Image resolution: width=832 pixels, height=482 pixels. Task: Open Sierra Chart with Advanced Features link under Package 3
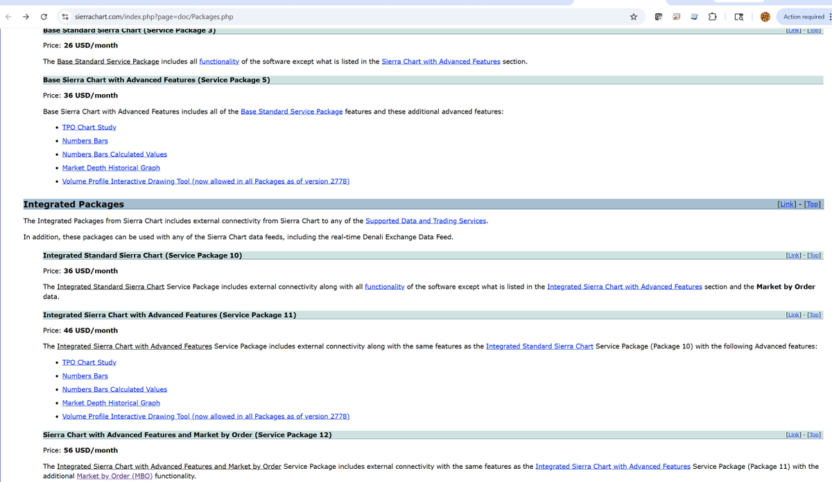pos(441,62)
